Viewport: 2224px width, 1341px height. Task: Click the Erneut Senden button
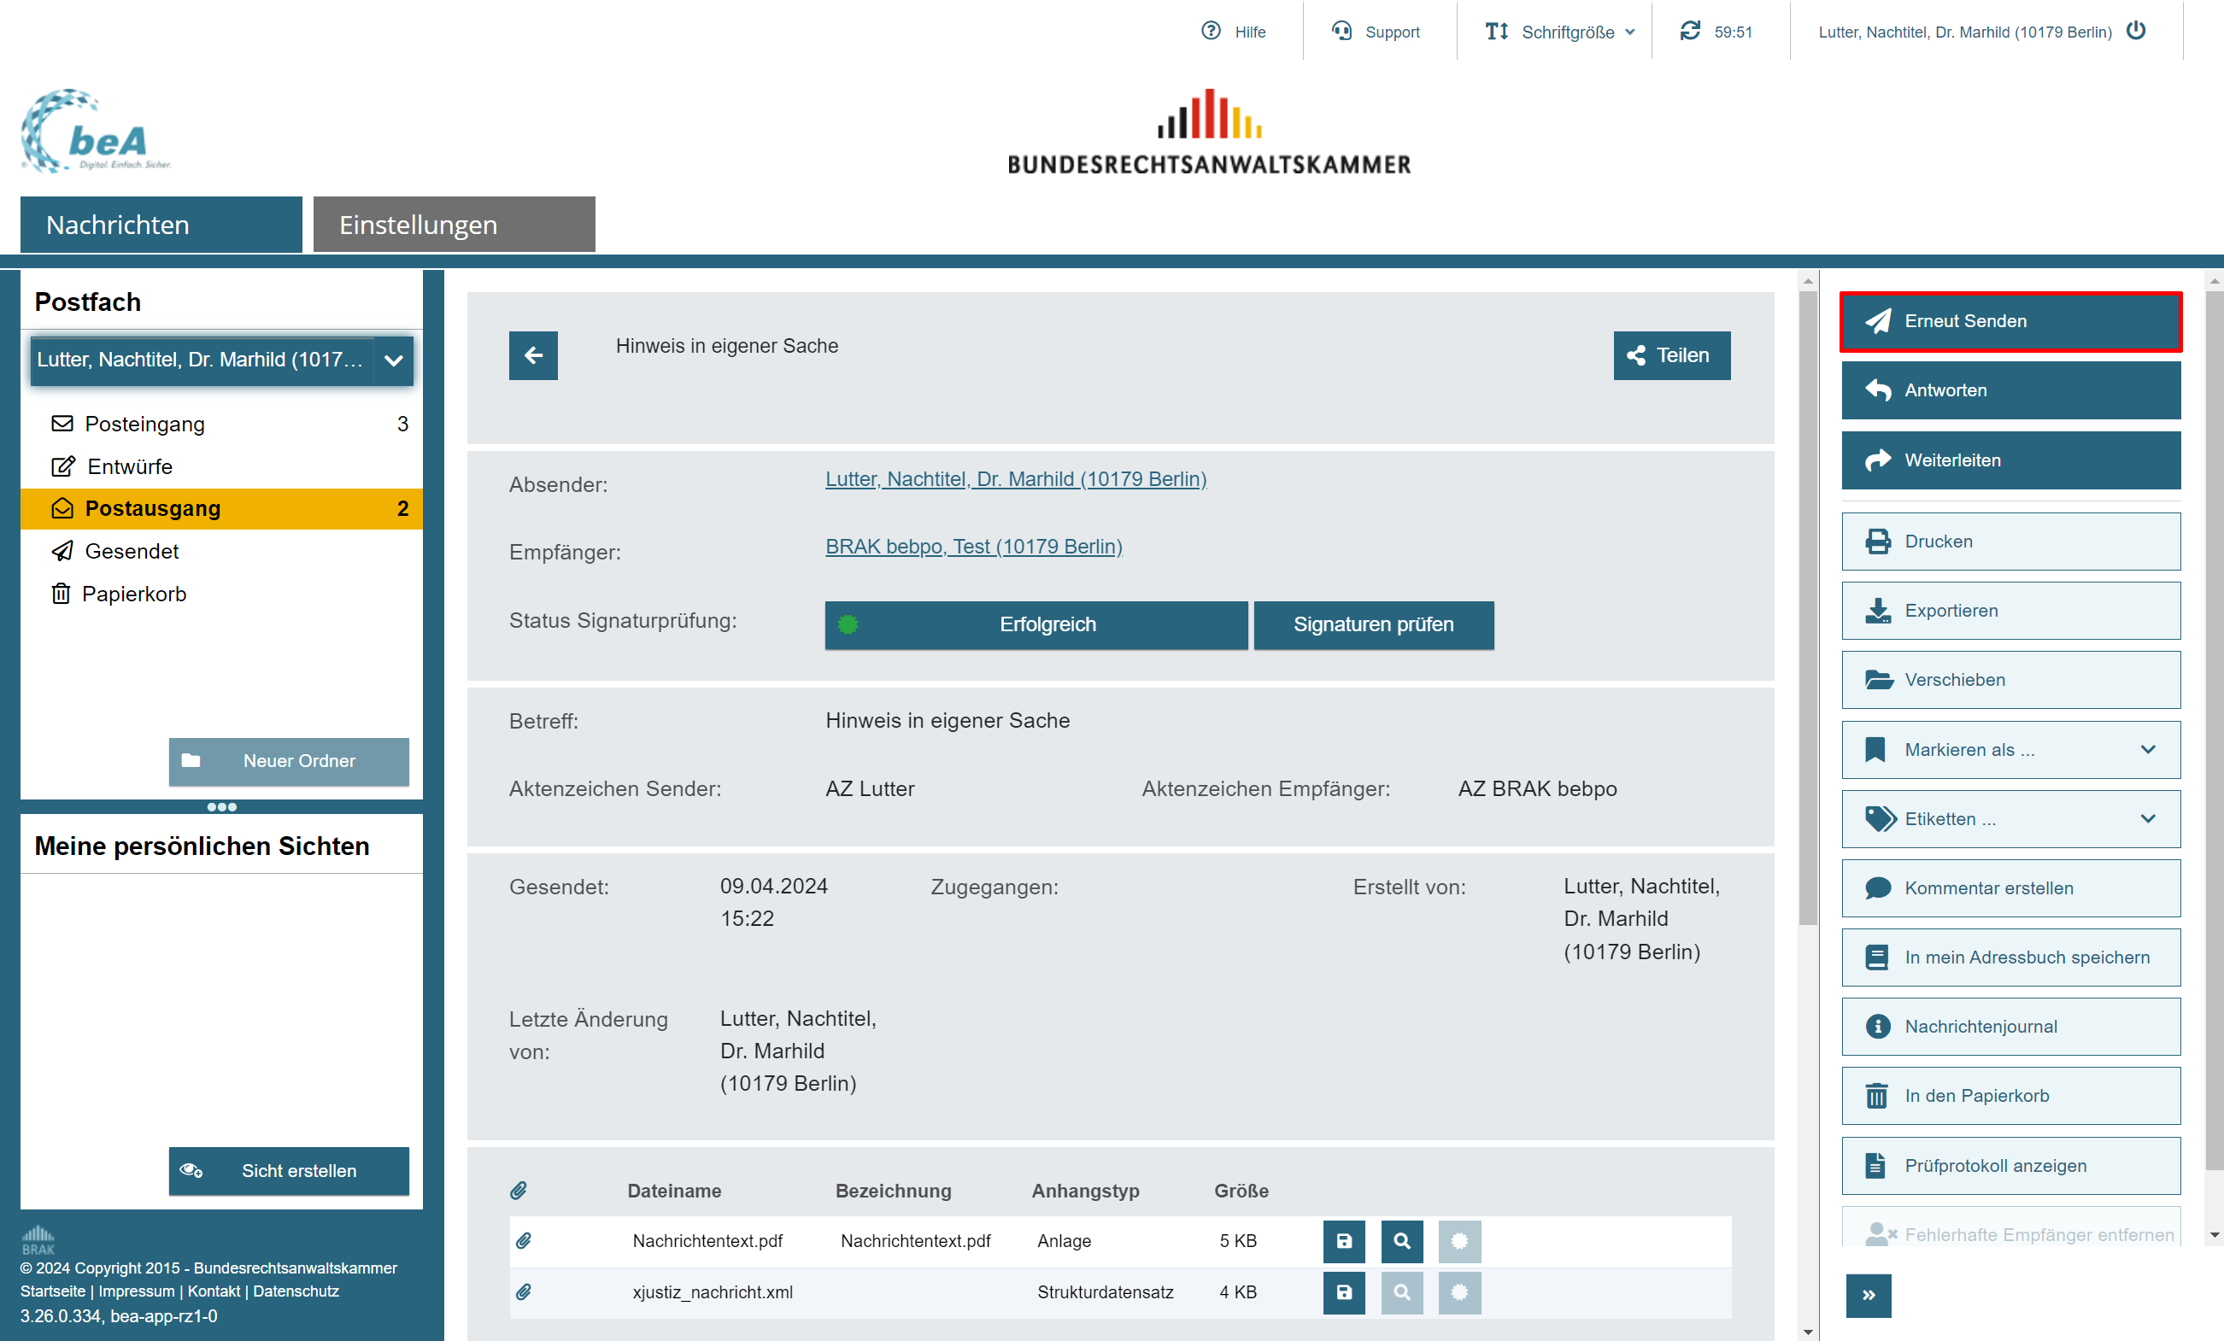2010,321
